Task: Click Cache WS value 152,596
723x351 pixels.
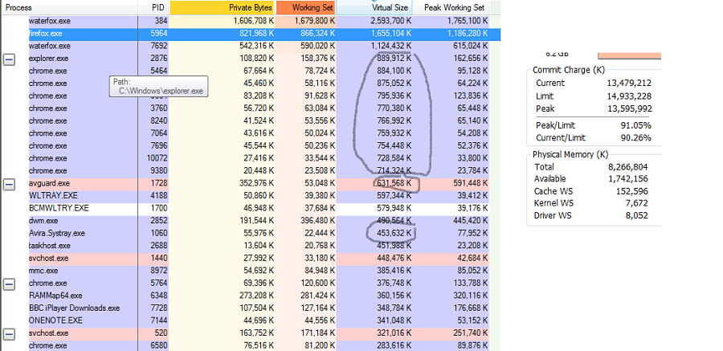Action: [x=632, y=191]
